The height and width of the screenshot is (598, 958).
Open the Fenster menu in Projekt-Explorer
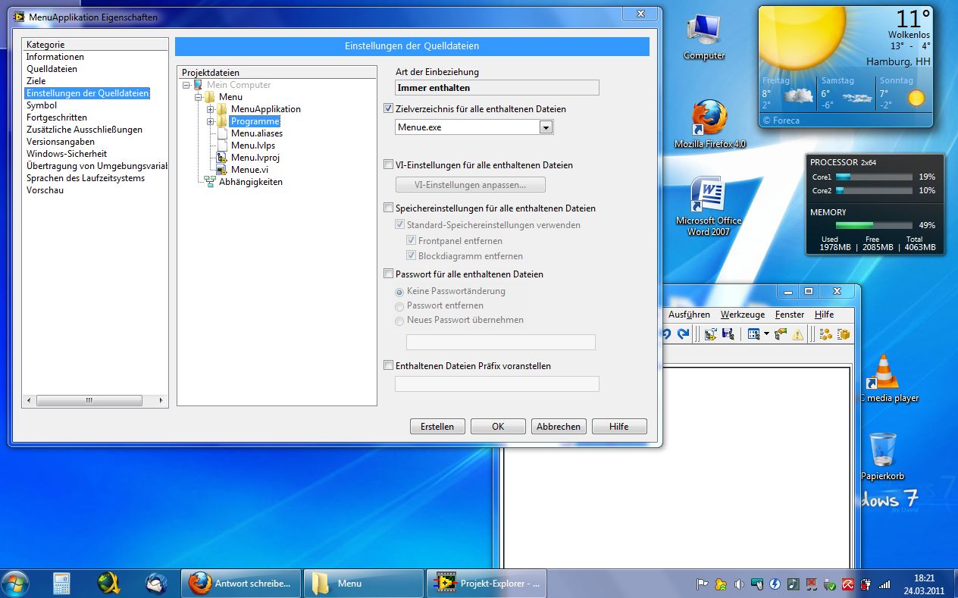coord(790,315)
